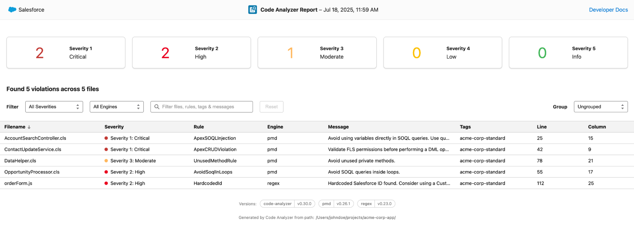The image size is (634, 225).
Task: Click the acme-corp-standard tag for DataHelper.cls
Action: [482, 161]
